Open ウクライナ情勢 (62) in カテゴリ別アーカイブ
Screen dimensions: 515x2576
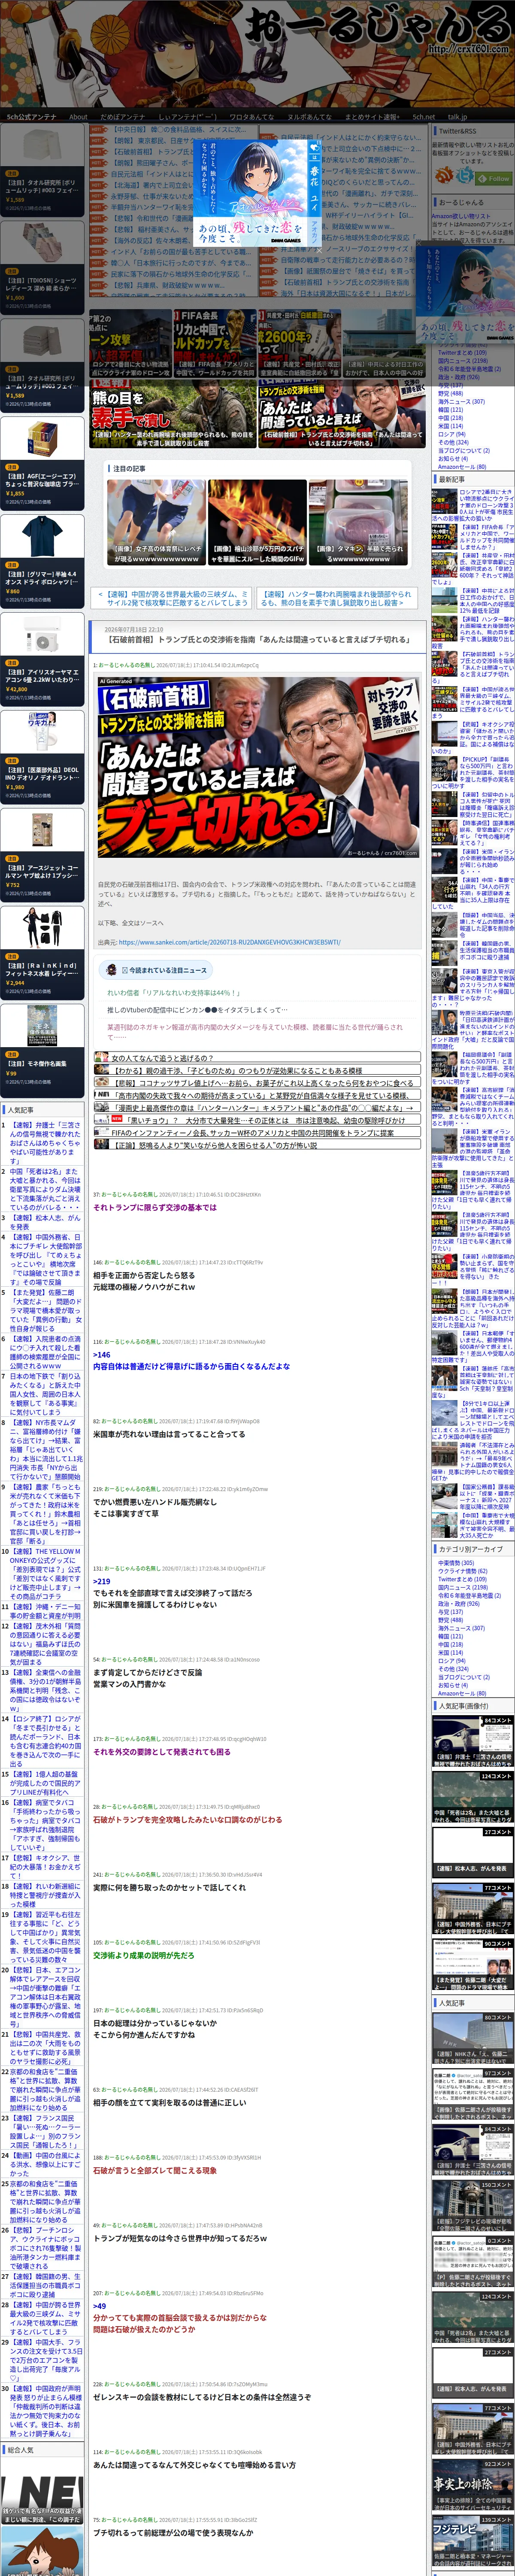(462, 1570)
